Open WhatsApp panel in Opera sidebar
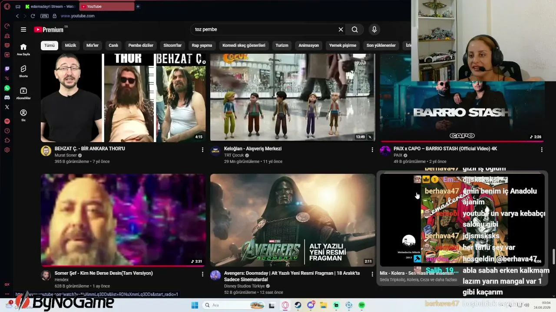This screenshot has height=312, width=556. [7, 88]
